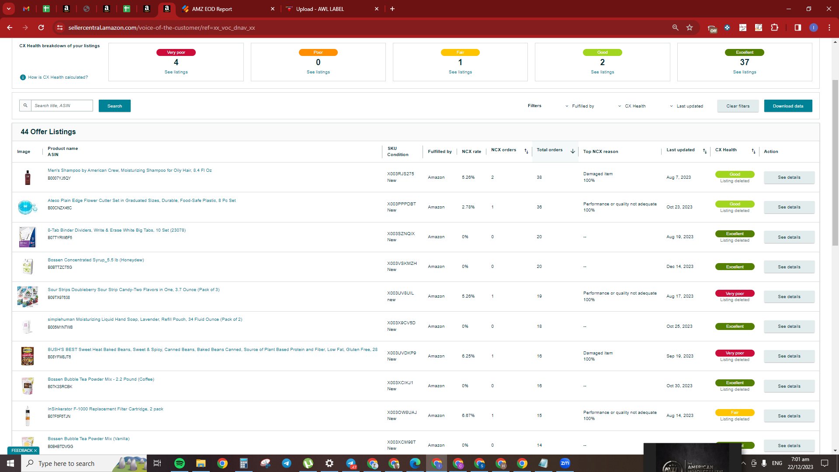Switch to the Upload - AWL LABEL tab
The width and height of the screenshot is (839, 472).
[x=332, y=9]
